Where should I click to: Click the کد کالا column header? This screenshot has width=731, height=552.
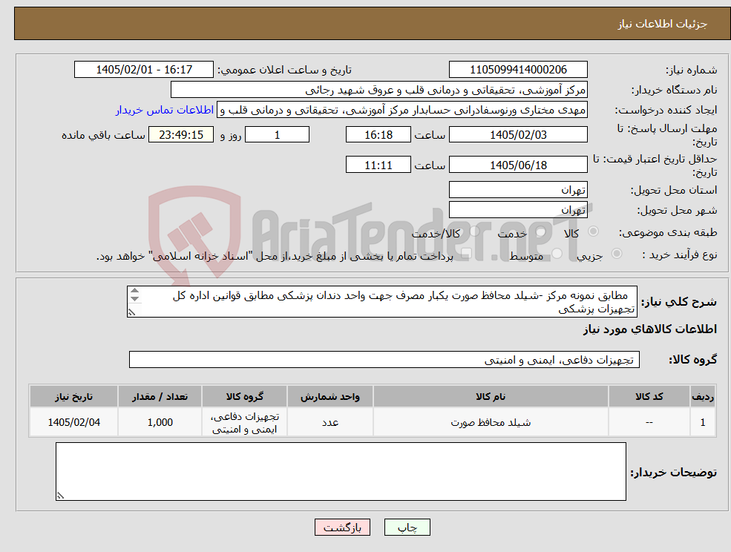(649, 396)
